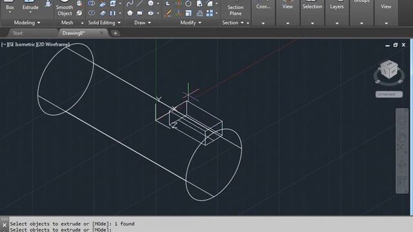Click the solid Union icon
The height and width of the screenshot is (232, 413).
[92, 3]
